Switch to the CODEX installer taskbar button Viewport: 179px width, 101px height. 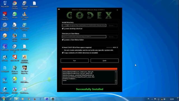tap(53, 99)
